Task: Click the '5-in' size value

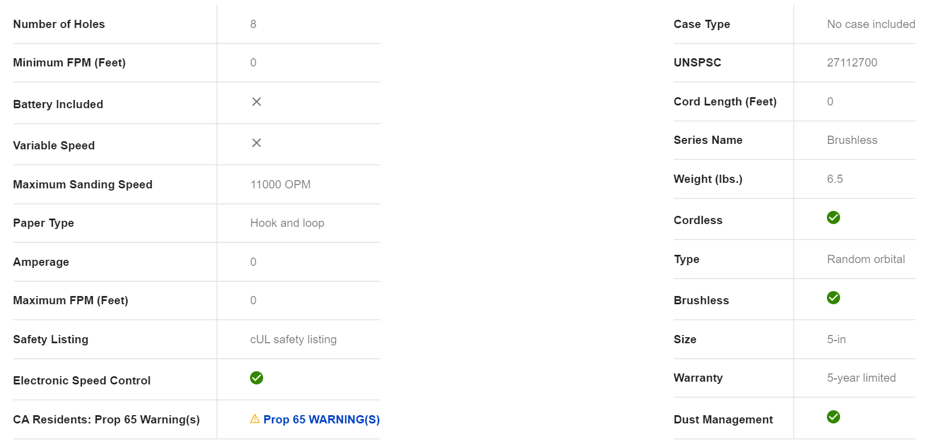Action: pyautogui.click(x=836, y=339)
